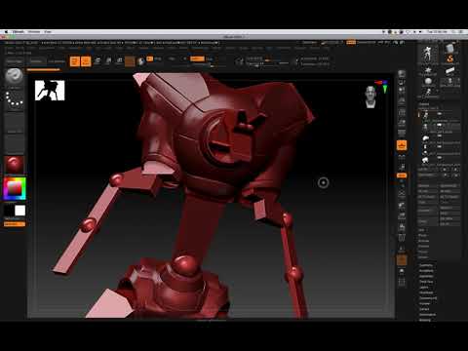Viewport: 468px width, 351px height.
Task: Activate the Move transform icon
Action: click(x=97, y=61)
